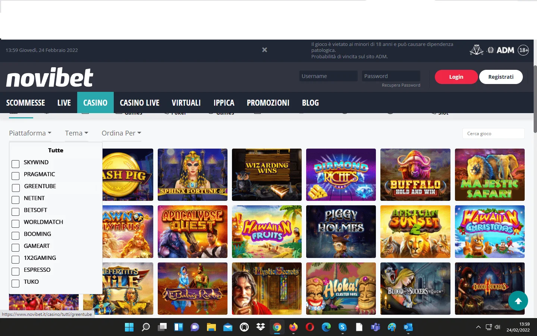Open the Chat app on taskbar

coord(195,327)
